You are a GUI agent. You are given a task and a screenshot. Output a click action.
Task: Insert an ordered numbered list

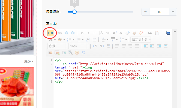click(69, 40)
